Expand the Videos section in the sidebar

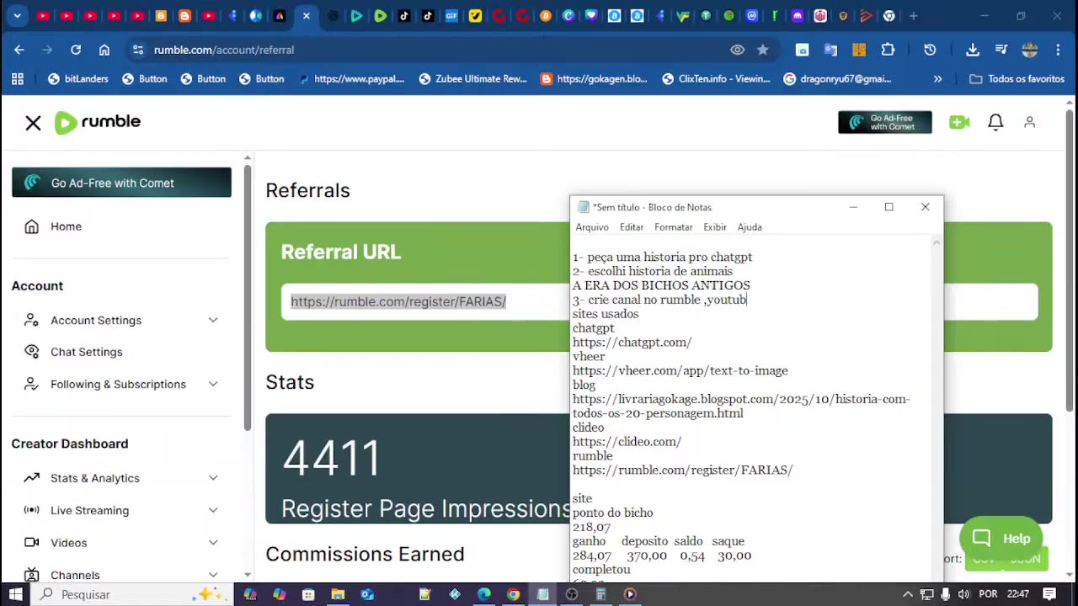(121, 543)
